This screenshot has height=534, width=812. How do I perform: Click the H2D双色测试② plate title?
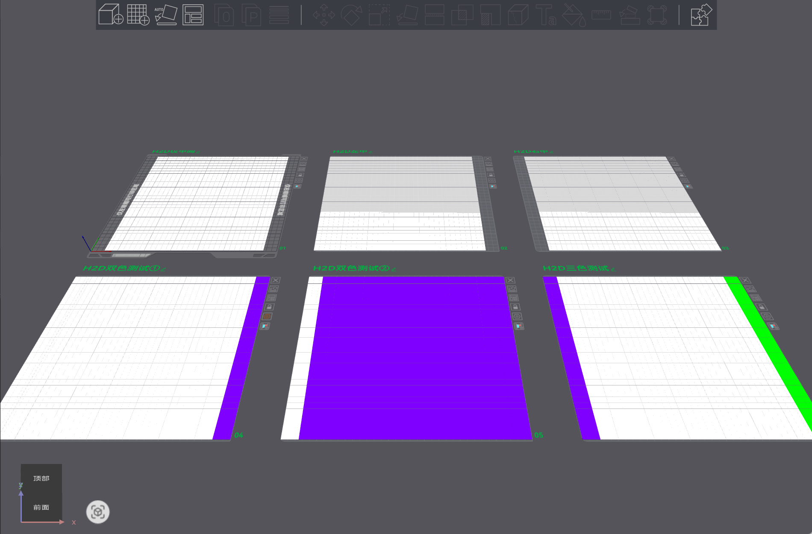[x=351, y=268]
